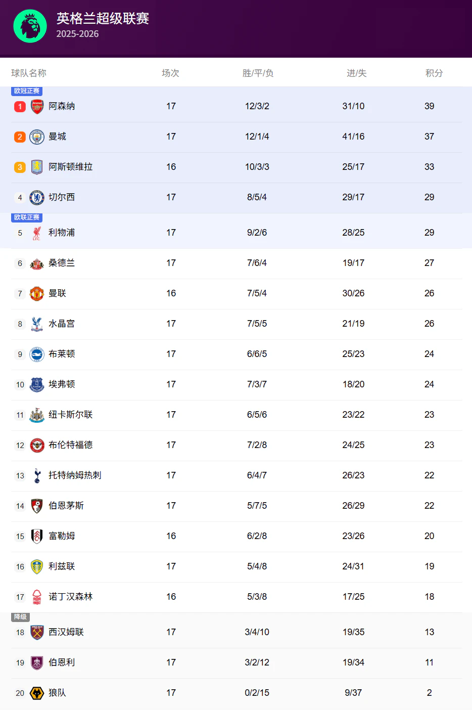Image resolution: width=472 pixels, height=710 pixels.
Task: Click the Nottingham Forest tree crest
Action: coord(37,597)
